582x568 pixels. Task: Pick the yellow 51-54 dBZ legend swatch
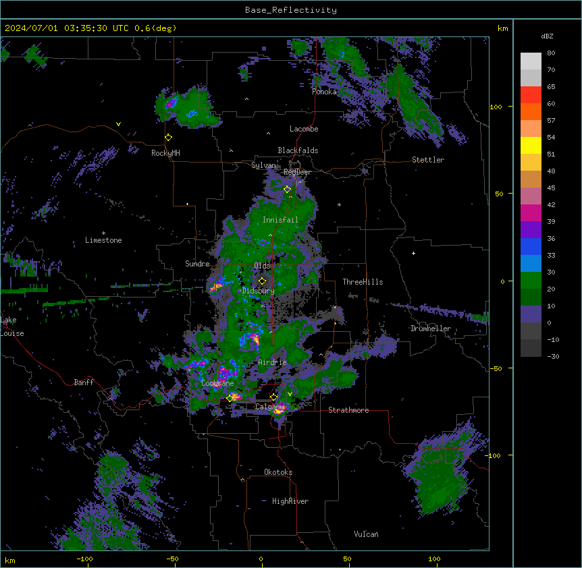coord(531,145)
